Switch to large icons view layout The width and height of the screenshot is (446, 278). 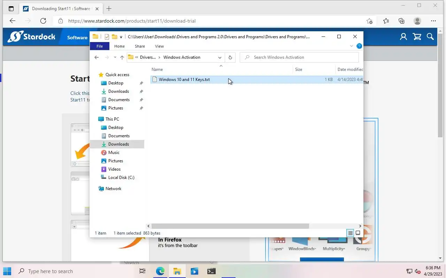(x=358, y=233)
